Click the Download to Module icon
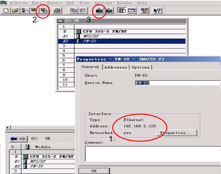 [x=99, y=11]
